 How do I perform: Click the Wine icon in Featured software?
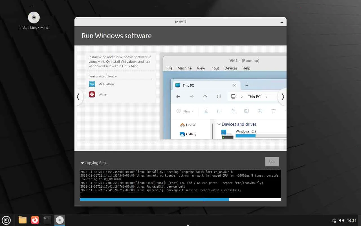click(92, 94)
